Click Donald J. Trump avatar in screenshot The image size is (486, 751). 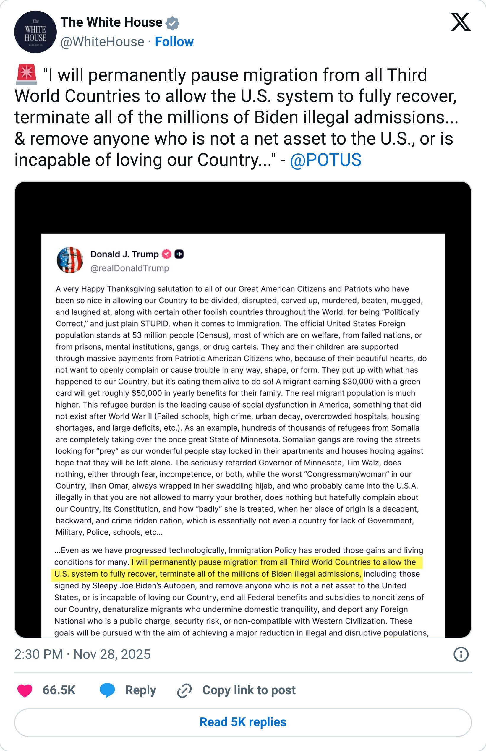70,260
